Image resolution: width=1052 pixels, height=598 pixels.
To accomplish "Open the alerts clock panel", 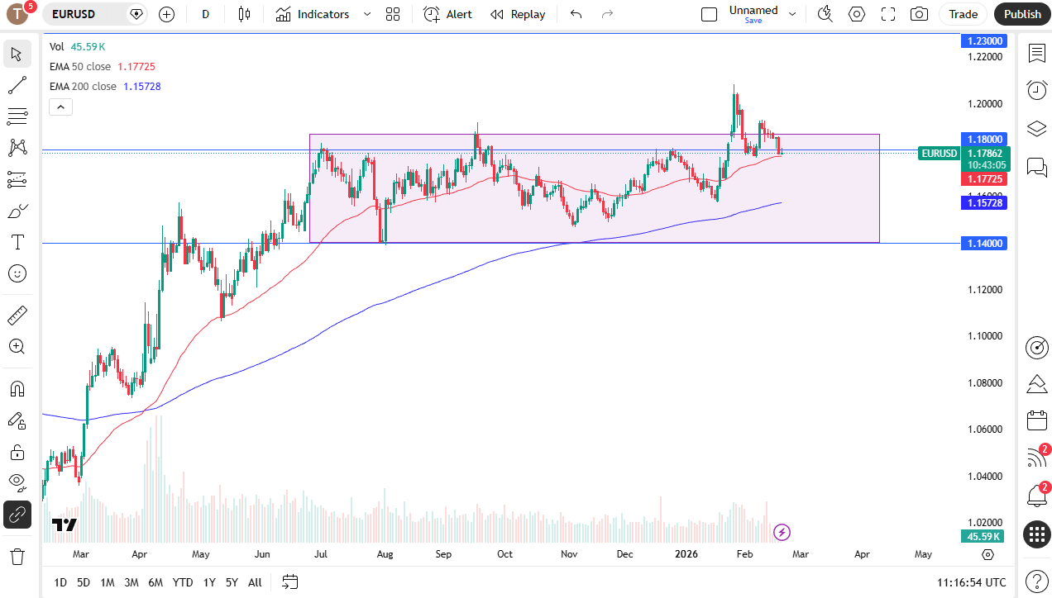I will tap(1037, 90).
